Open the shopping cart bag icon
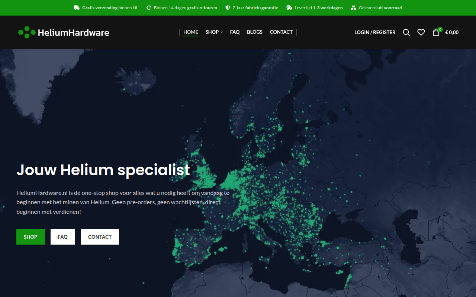The image size is (476, 297). click(x=436, y=33)
